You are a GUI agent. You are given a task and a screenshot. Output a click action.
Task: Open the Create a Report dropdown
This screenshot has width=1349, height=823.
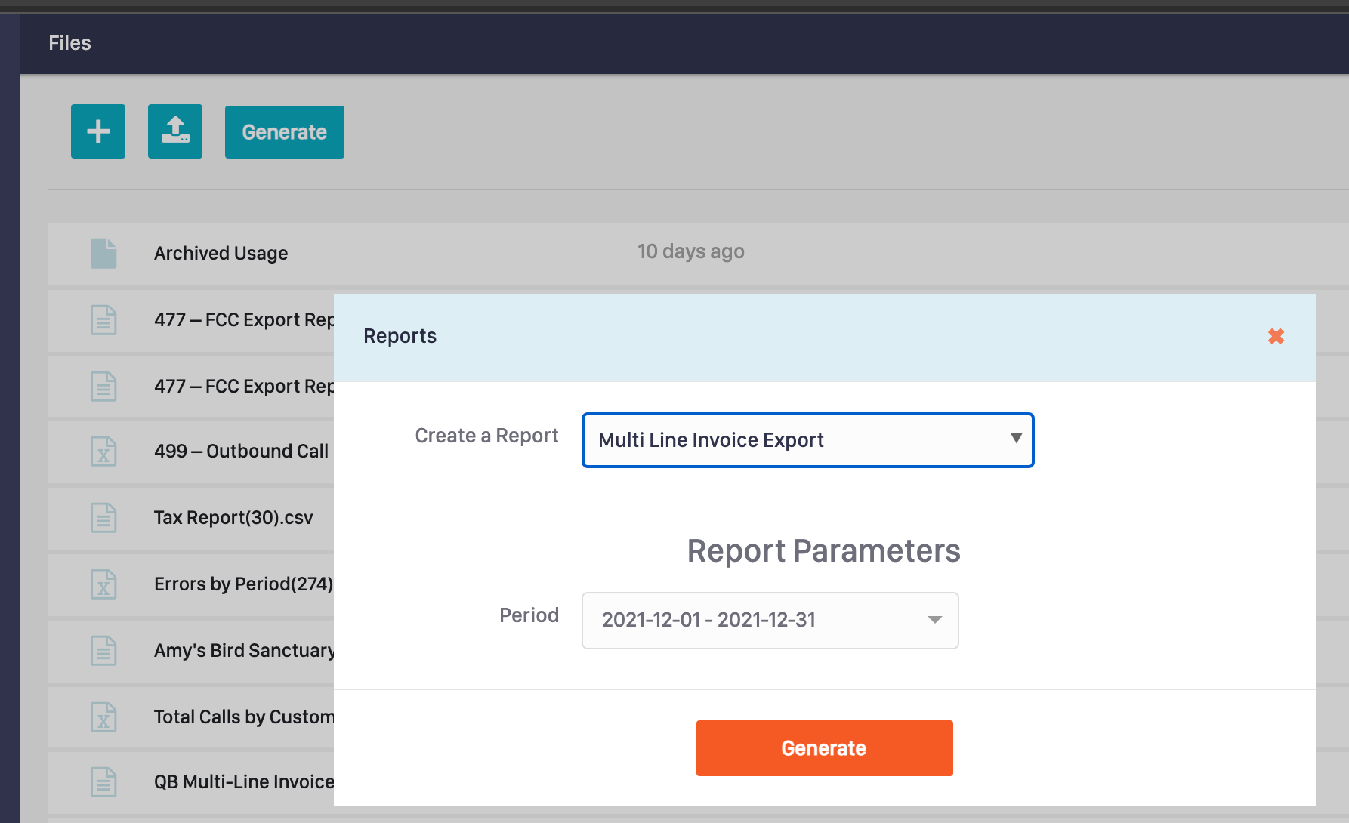(x=807, y=440)
